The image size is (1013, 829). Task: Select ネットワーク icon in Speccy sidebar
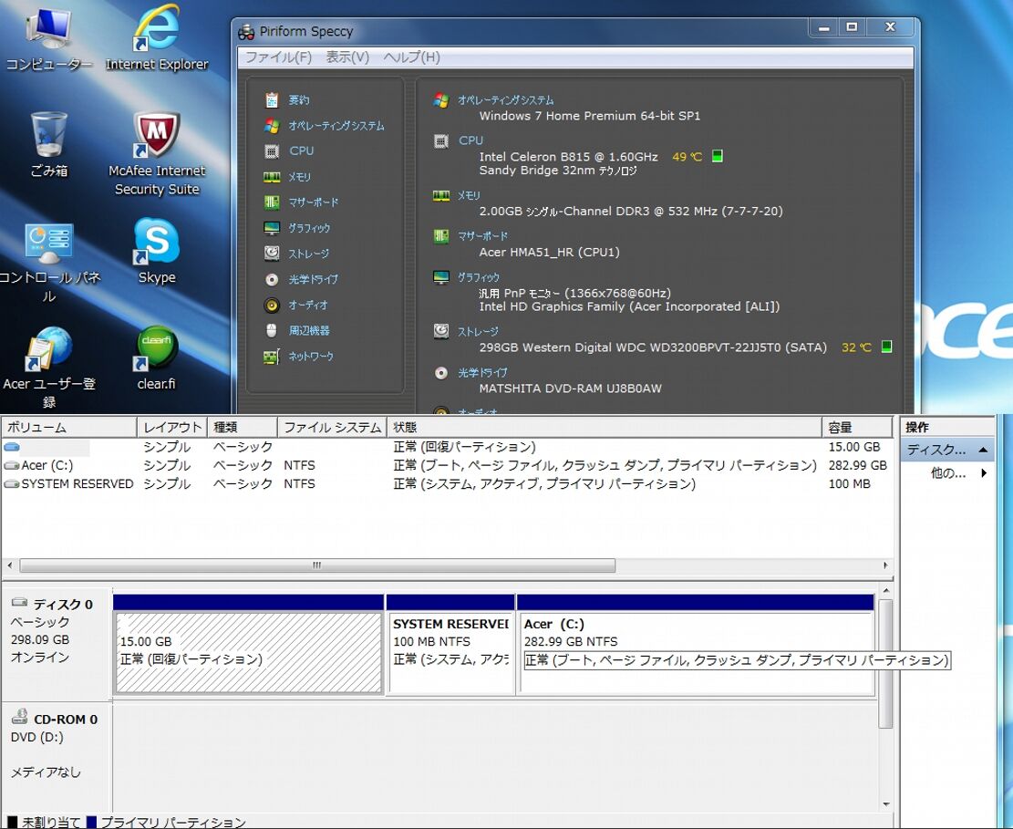[x=272, y=357]
